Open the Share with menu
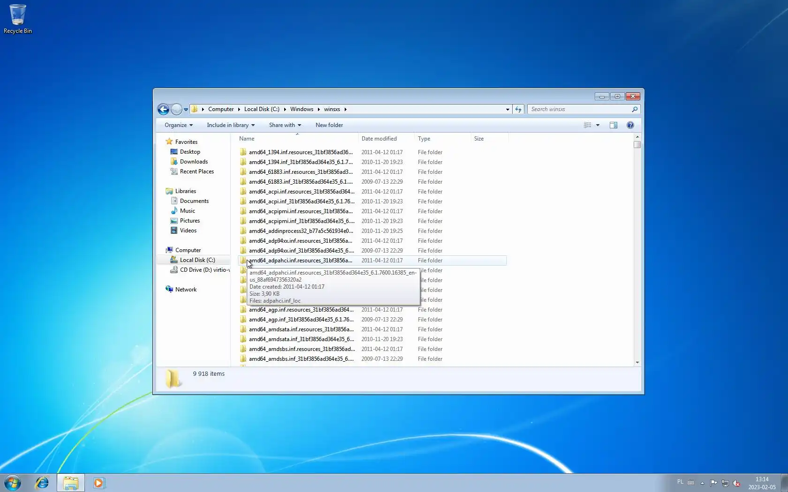 (285, 125)
